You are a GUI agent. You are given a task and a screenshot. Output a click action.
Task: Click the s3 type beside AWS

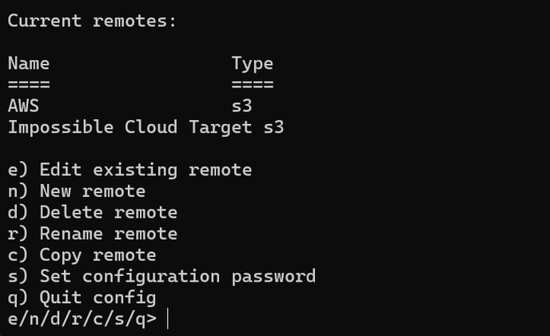[x=241, y=106]
